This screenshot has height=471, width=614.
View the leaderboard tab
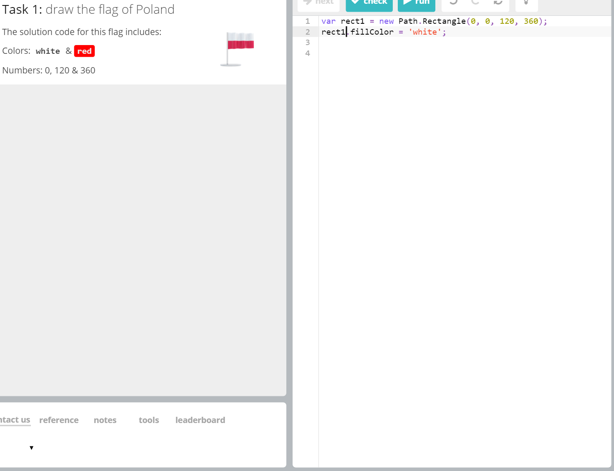click(200, 420)
